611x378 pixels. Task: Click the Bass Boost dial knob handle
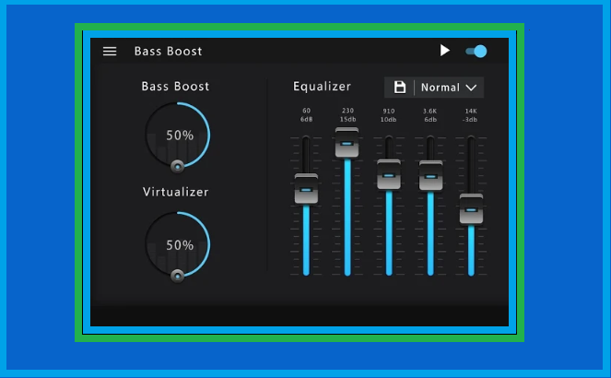(x=177, y=167)
